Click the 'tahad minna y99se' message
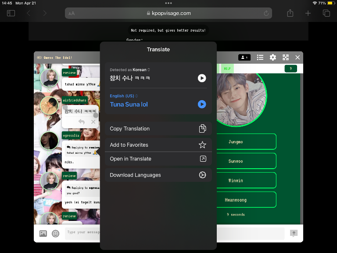Screen dimensions: 337x253 (x=81, y=84)
